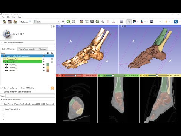Open the View menu
181x136 pixels.
[x=14, y=17]
